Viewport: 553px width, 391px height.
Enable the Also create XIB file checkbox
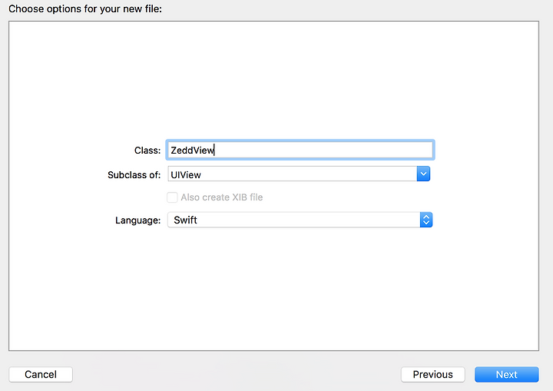click(172, 197)
